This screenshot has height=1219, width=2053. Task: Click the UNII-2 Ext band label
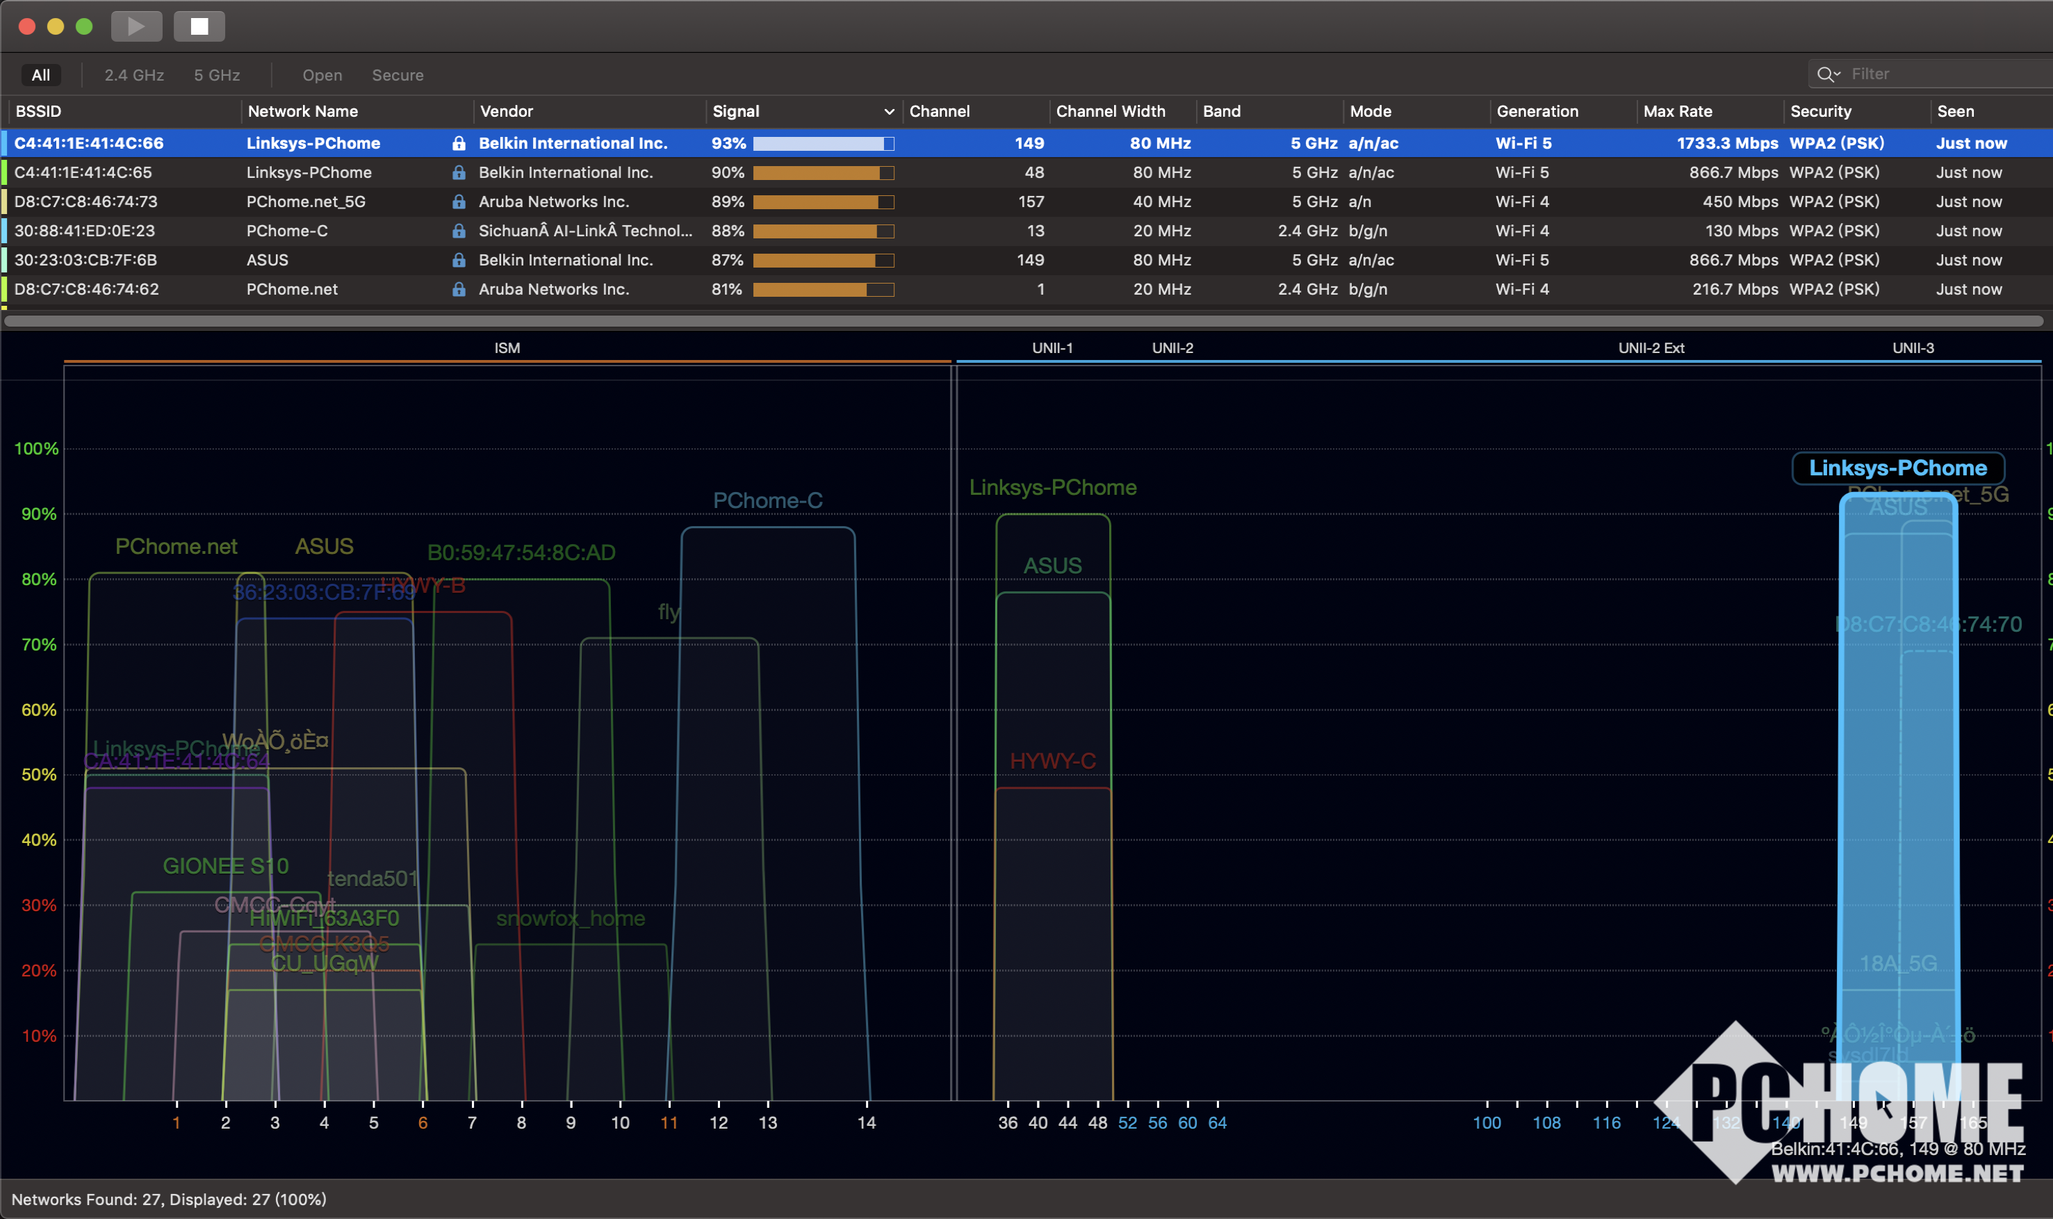(1651, 348)
